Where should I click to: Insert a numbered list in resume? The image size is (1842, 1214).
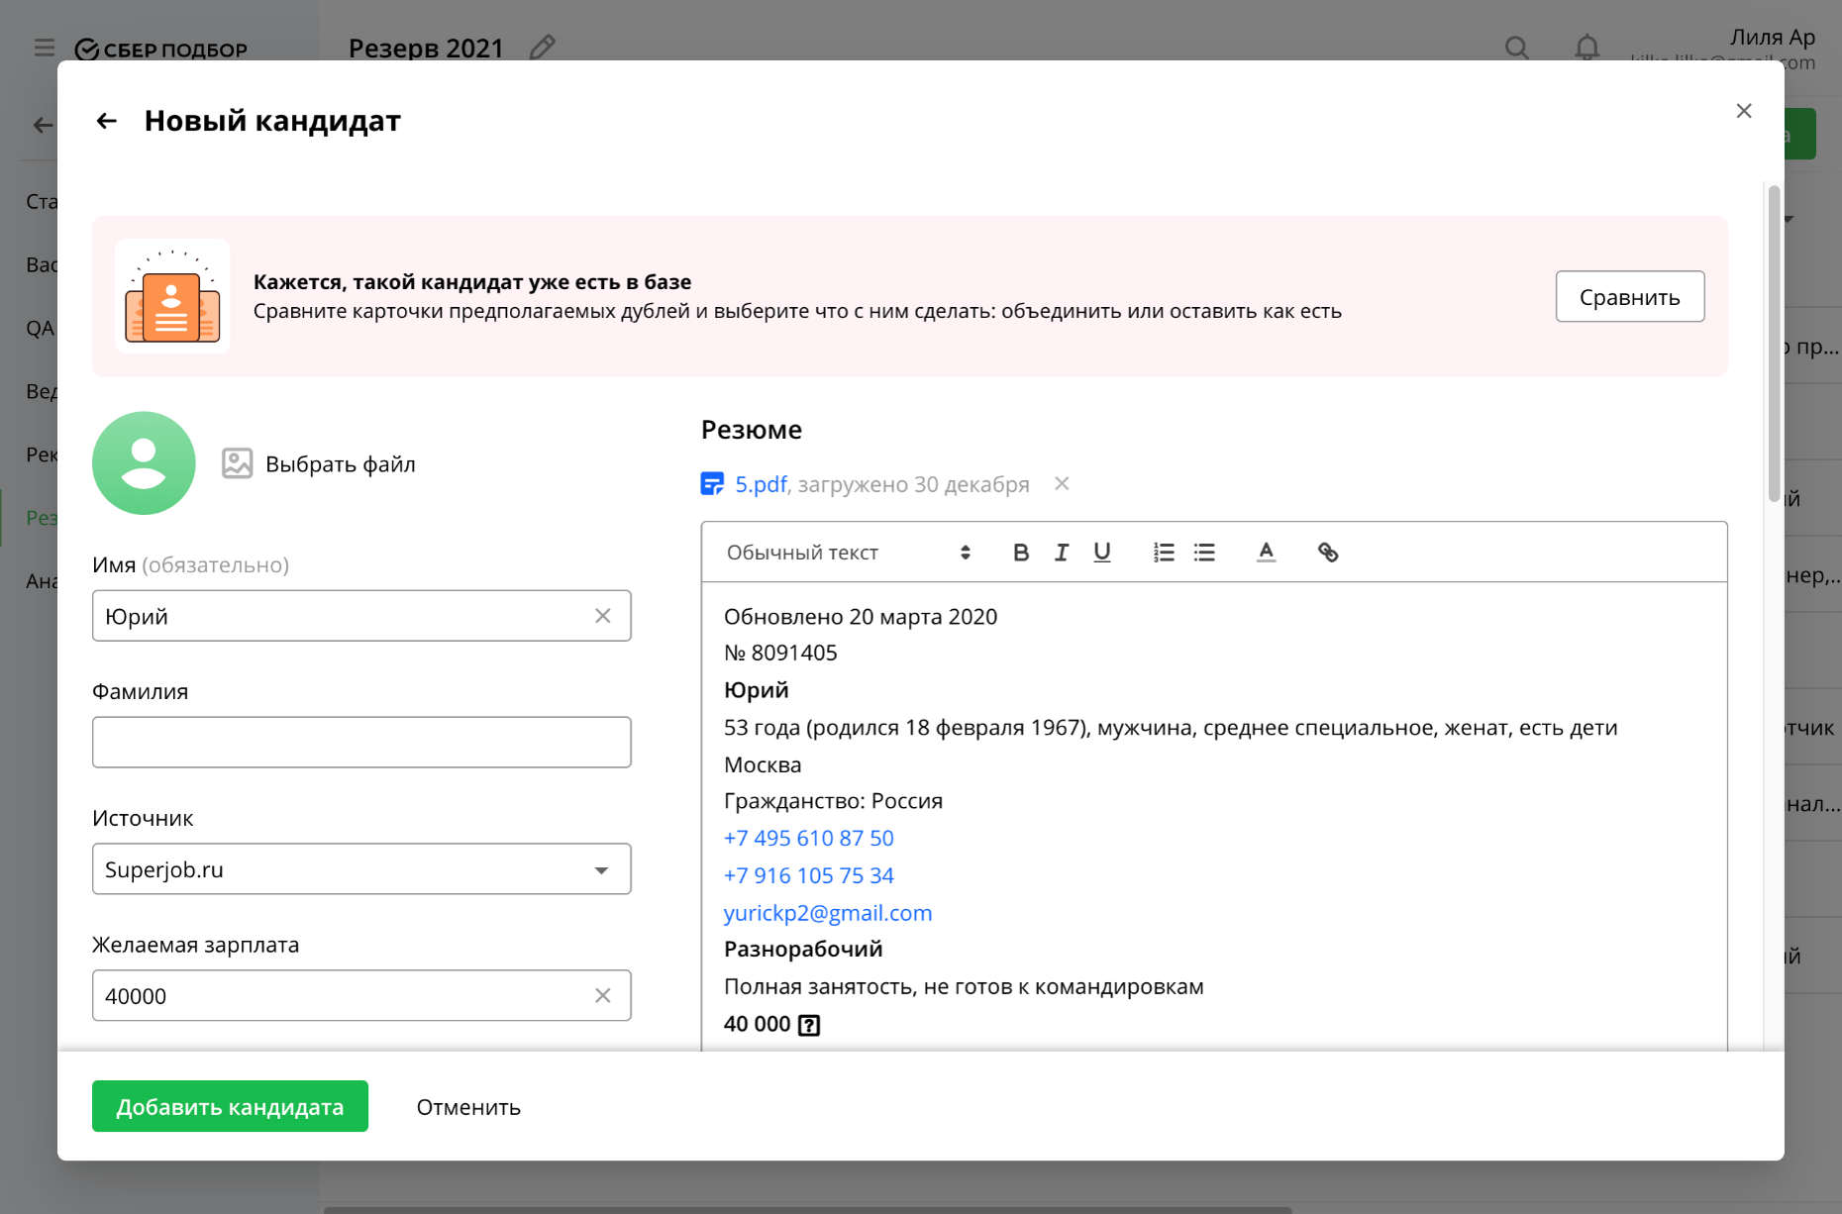pyautogui.click(x=1164, y=553)
